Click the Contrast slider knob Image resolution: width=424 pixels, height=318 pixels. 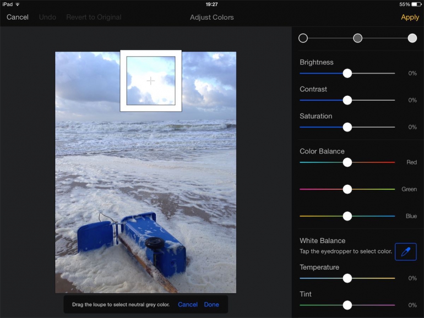coord(347,100)
